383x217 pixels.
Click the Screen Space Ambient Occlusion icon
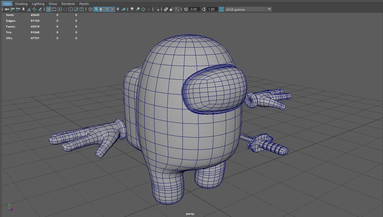tap(132, 9)
